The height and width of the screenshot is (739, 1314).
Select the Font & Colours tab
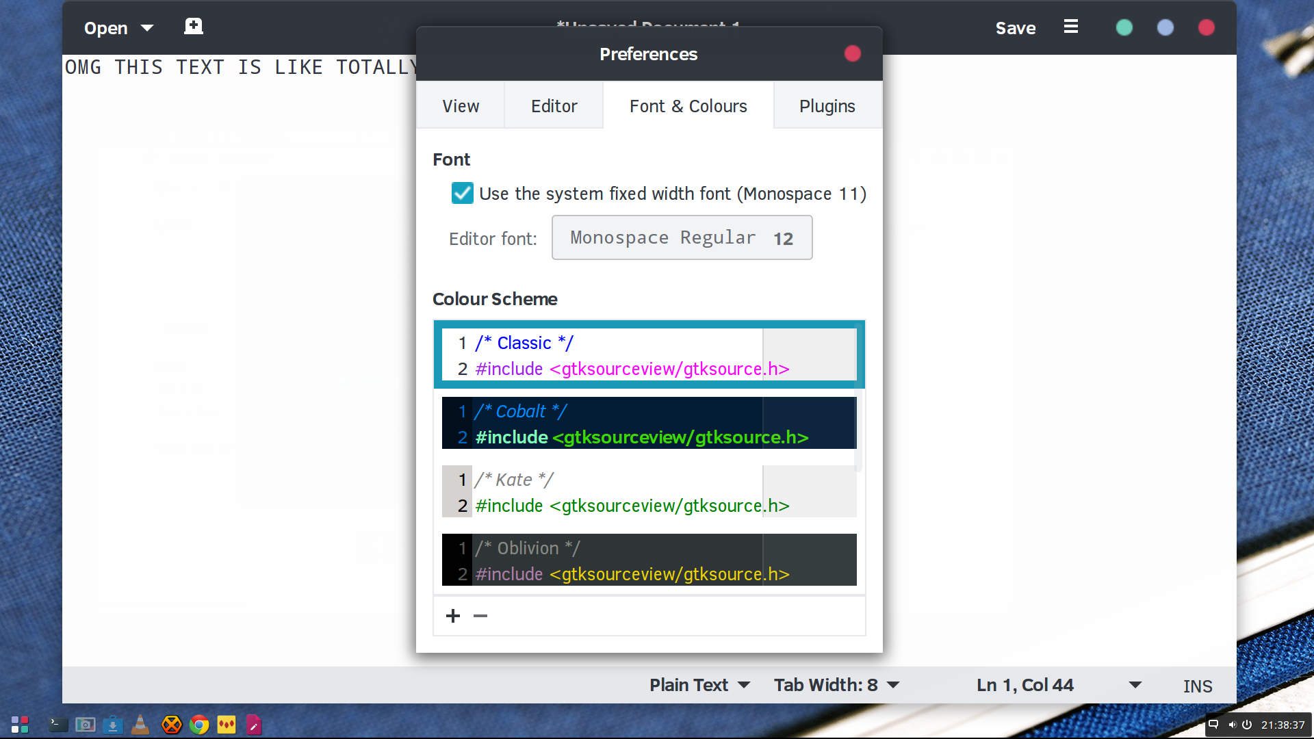pyautogui.click(x=688, y=106)
